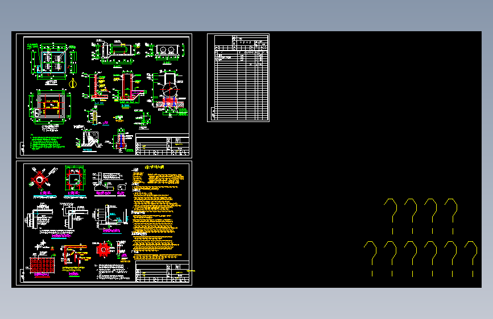Select the leftmost question mark in six-mark row
Viewport: 493px width, 319px height.
(371, 259)
